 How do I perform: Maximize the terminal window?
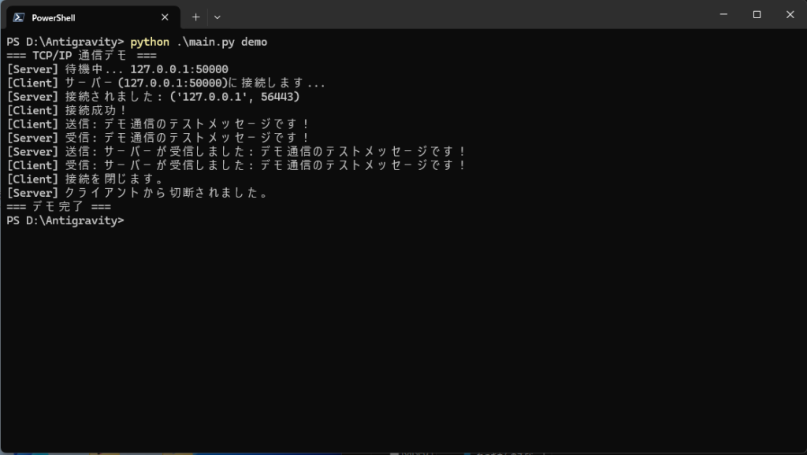click(757, 14)
